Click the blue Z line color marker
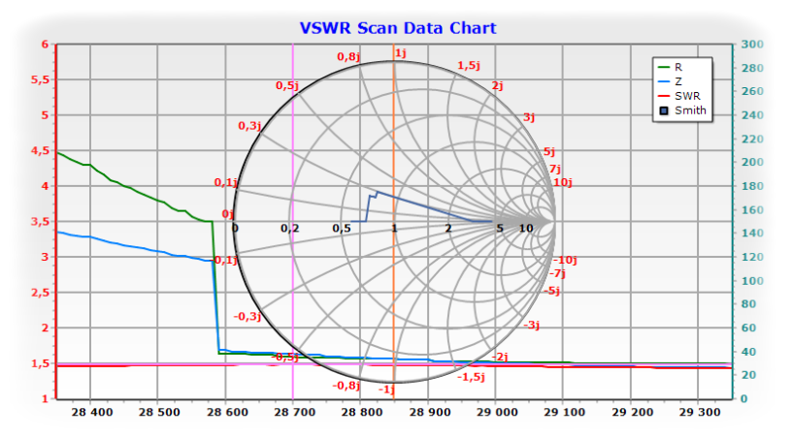The height and width of the screenshot is (438, 792). 664,81
